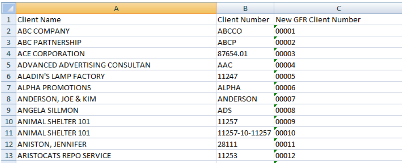Screen dimensions: 404x163
Task: Select cell 'ALPHA PROMOTIONS'
Action: point(116,88)
